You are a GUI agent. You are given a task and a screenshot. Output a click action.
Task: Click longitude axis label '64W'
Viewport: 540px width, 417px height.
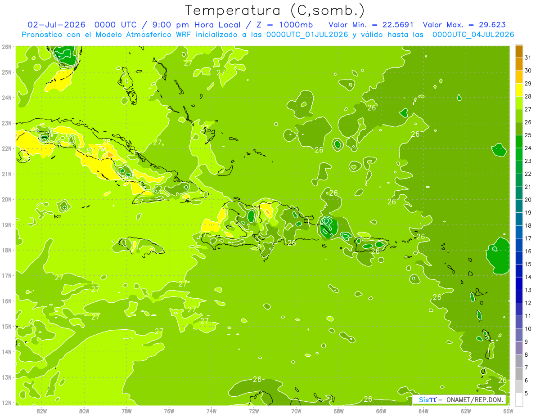(423, 411)
